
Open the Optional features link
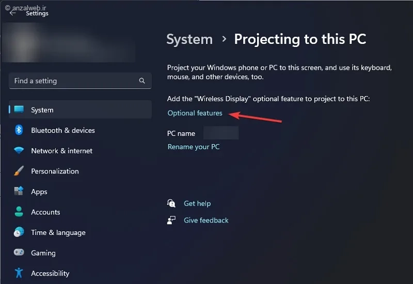pyautogui.click(x=195, y=113)
